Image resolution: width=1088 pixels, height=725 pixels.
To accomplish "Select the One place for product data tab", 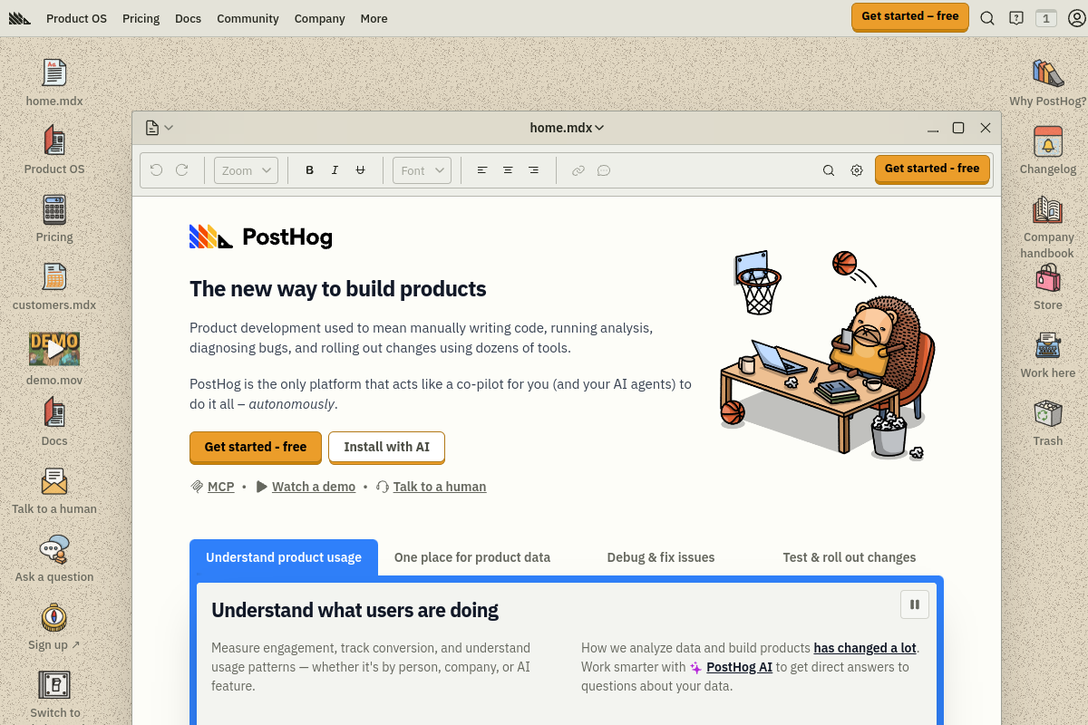I will click(472, 557).
